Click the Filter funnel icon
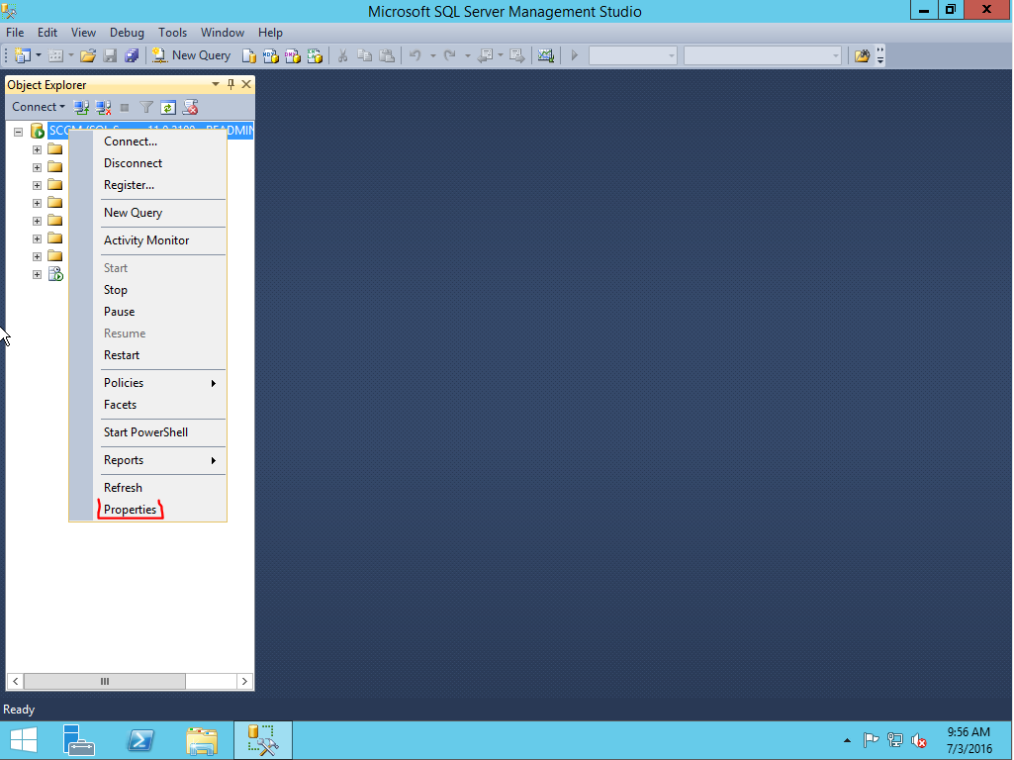This screenshot has width=1014, height=760. (x=146, y=108)
